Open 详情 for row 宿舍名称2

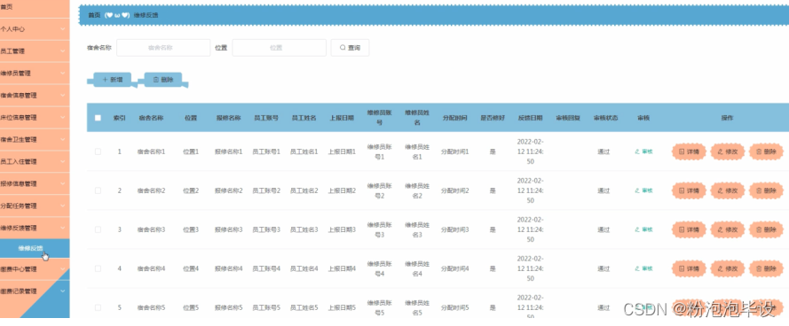(x=689, y=190)
